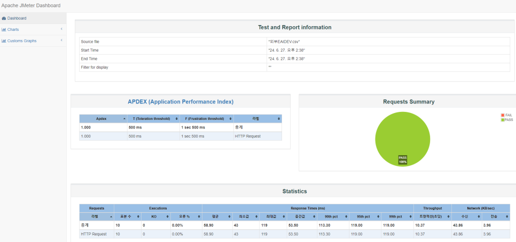Viewport: 516px width, 242px height.
Task: Sort by F (Frustration threshold) arrows
Action: point(231,118)
